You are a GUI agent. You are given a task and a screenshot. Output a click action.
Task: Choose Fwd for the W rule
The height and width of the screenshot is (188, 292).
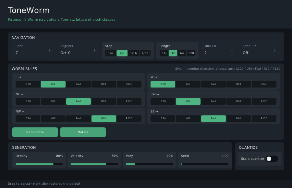(213, 84)
